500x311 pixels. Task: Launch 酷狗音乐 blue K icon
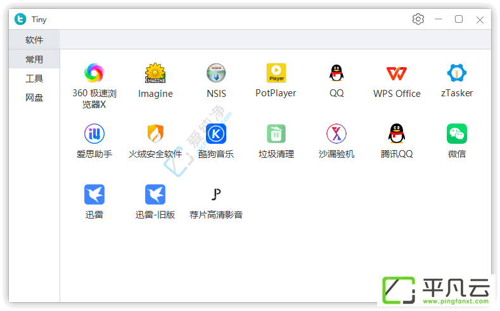click(x=216, y=134)
